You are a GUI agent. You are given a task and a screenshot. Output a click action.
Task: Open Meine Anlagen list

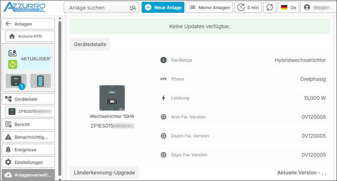pyautogui.click(x=209, y=7)
